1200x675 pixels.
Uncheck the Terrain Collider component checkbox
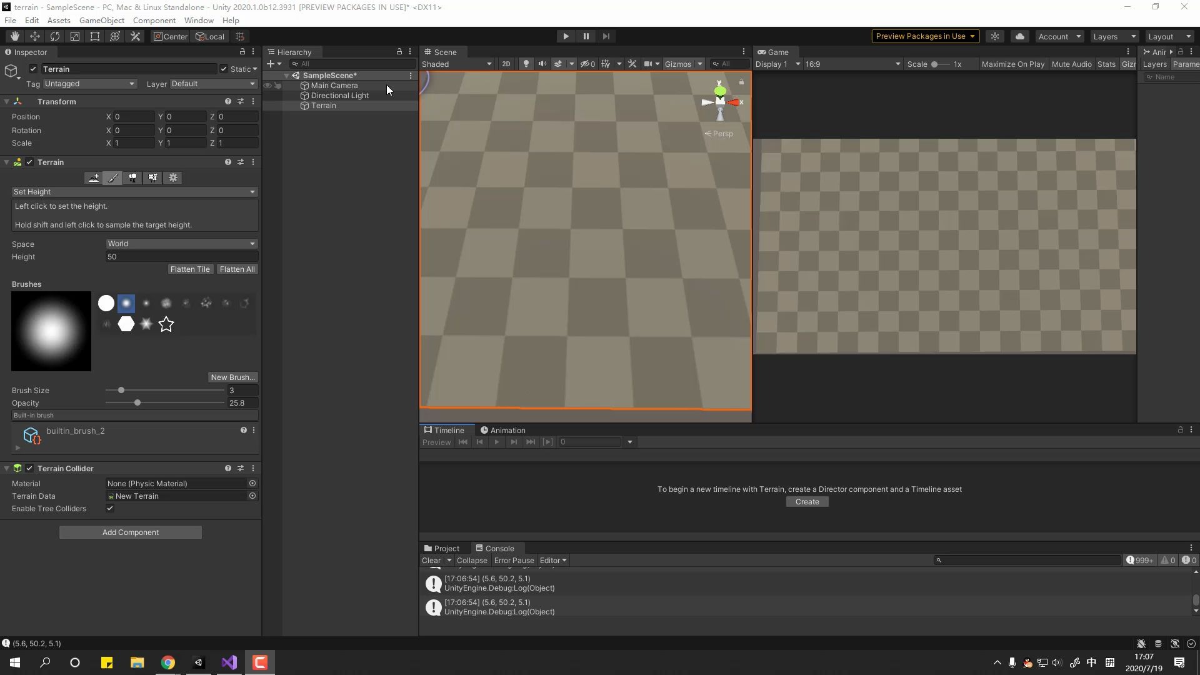(29, 469)
